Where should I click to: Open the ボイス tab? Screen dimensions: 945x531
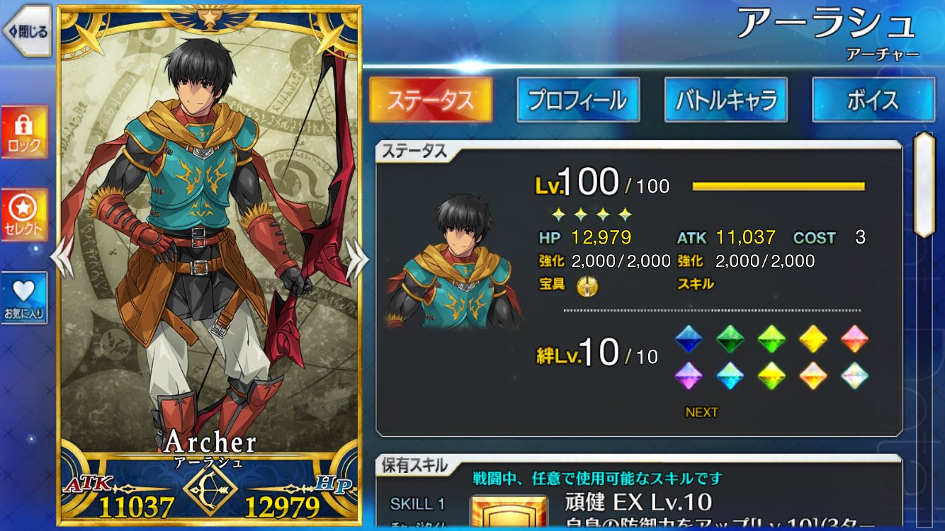873,100
